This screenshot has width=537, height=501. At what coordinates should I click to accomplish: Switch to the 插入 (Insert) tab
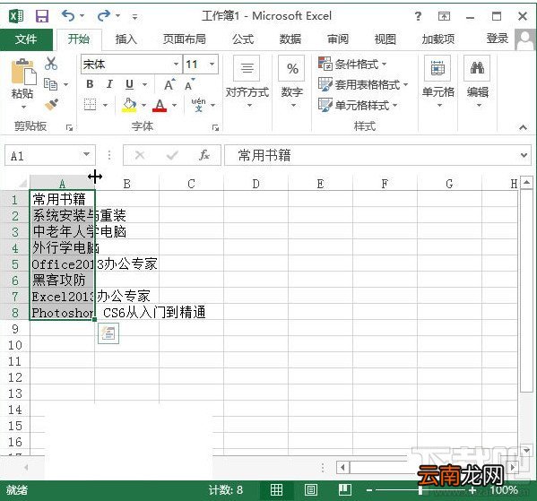[x=126, y=39]
